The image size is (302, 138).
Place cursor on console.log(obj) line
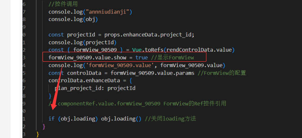(x=73, y=20)
